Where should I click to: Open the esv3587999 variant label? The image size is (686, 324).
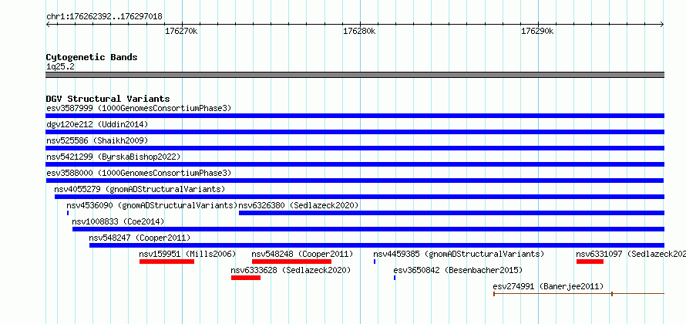[x=138, y=108]
